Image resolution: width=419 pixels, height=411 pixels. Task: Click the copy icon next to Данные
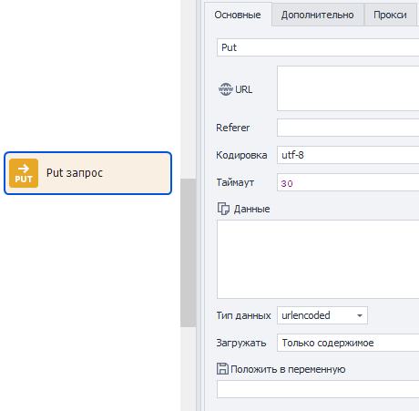tap(223, 209)
